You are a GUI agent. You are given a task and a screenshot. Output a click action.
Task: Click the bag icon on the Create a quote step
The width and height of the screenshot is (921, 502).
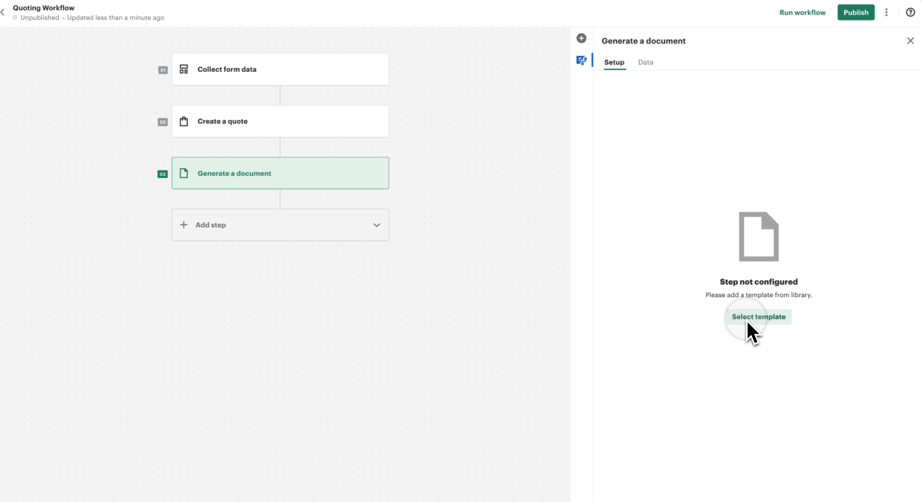[x=184, y=121]
